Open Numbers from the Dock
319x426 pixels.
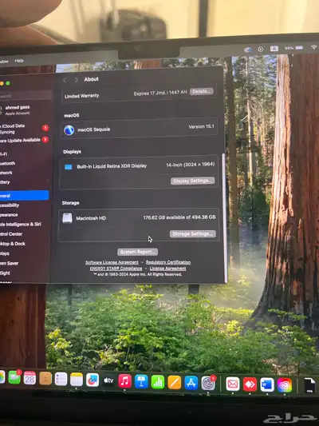(x=158, y=382)
